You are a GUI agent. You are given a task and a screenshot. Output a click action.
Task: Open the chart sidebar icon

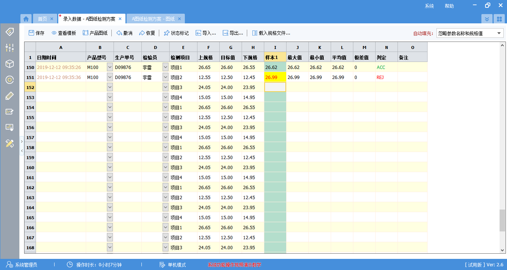(10, 112)
